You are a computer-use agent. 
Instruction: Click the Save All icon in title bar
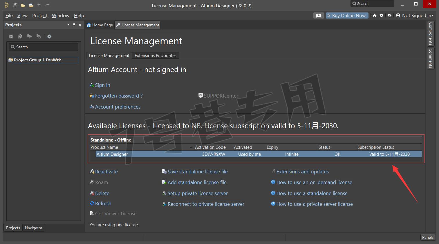(15, 5)
